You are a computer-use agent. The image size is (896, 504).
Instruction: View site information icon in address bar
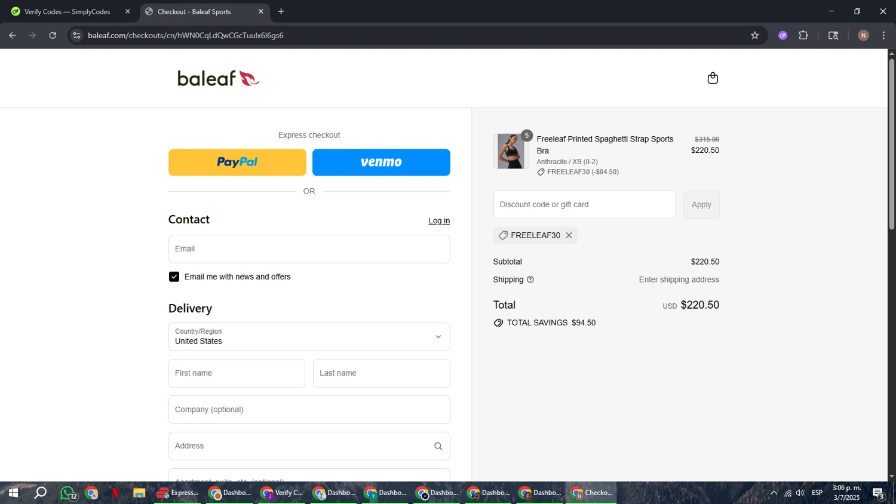coord(76,35)
